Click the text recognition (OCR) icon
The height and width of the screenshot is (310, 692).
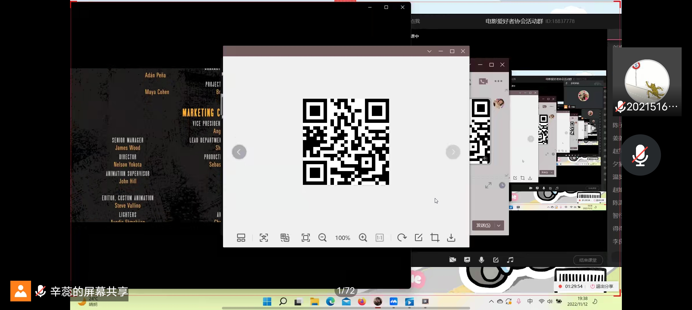tap(264, 238)
